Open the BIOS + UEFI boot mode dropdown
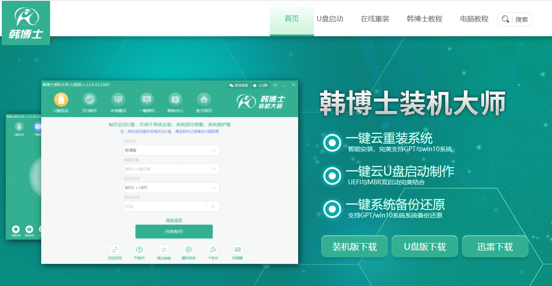Image resolution: width=552 pixels, height=286 pixels. pos(172,187)
